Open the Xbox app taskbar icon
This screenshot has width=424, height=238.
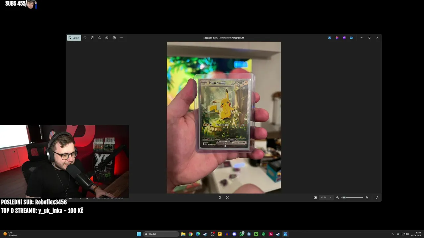pos(263,234)
